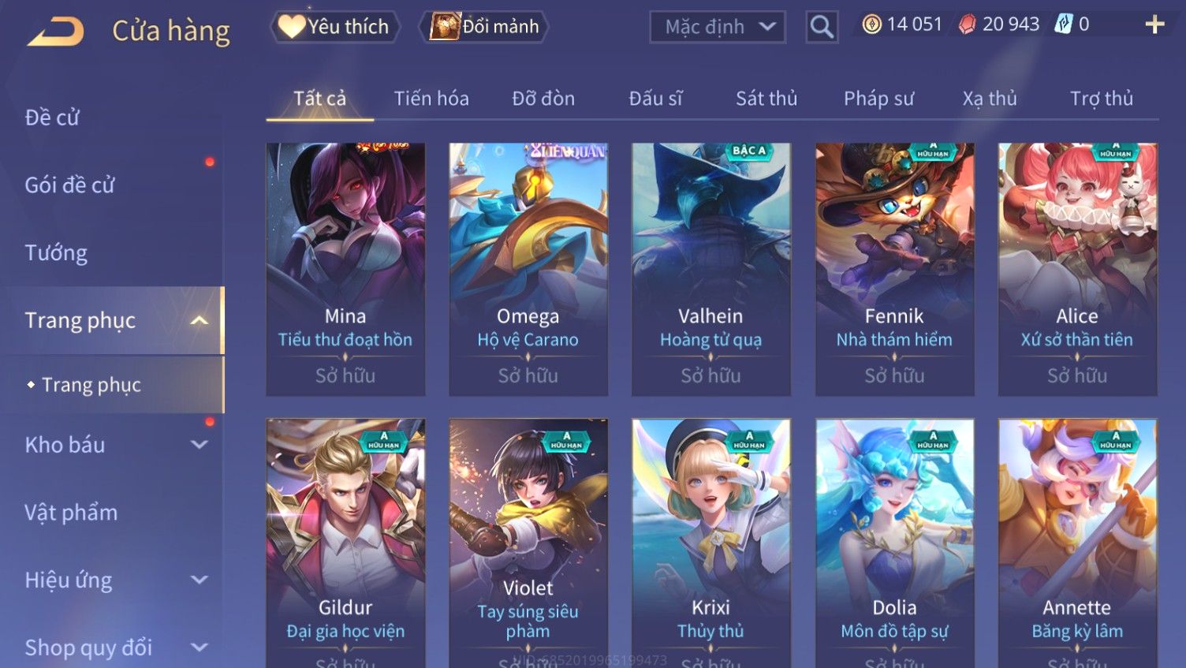Select Mina Tiểu thư đoạt hồn card
The image size is (1186, 668).
click(345, 269)
